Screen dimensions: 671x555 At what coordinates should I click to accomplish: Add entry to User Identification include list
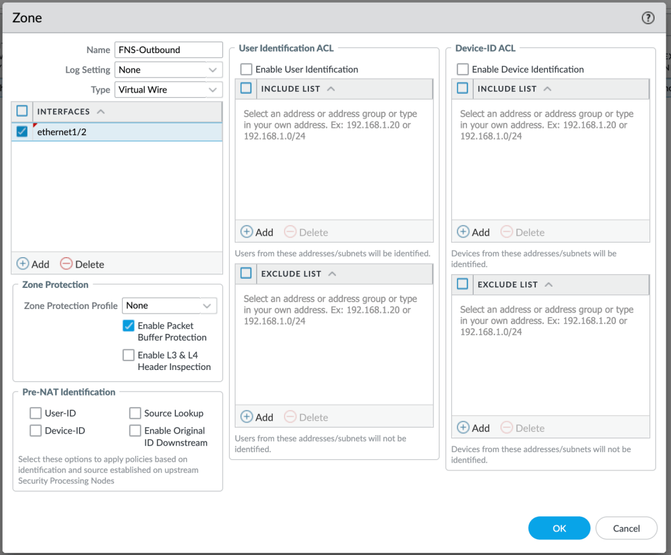[x=248, y=232]
